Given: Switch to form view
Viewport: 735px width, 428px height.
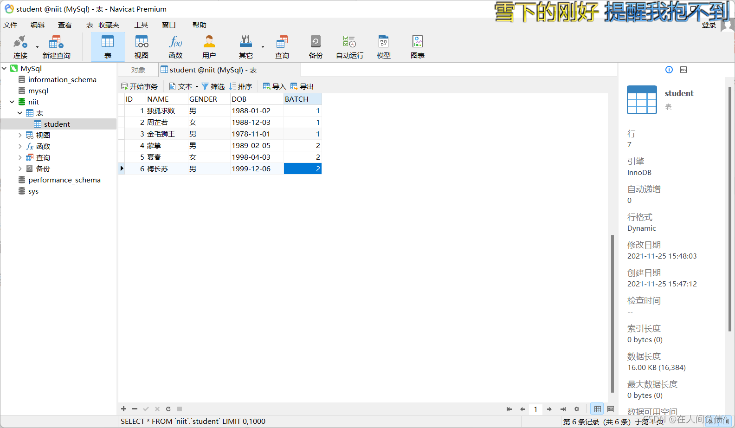Looking at the screenshot, I should (x=611, y=409).
